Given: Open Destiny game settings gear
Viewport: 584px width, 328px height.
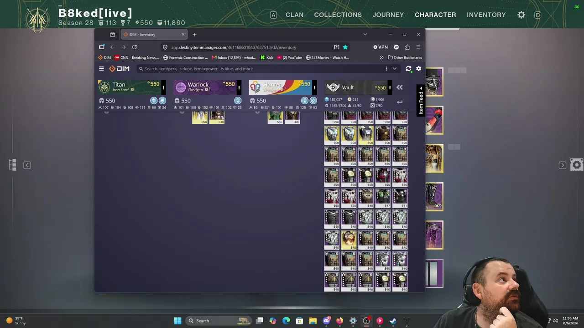Looking at the screenshot, I should click(521, 15).
